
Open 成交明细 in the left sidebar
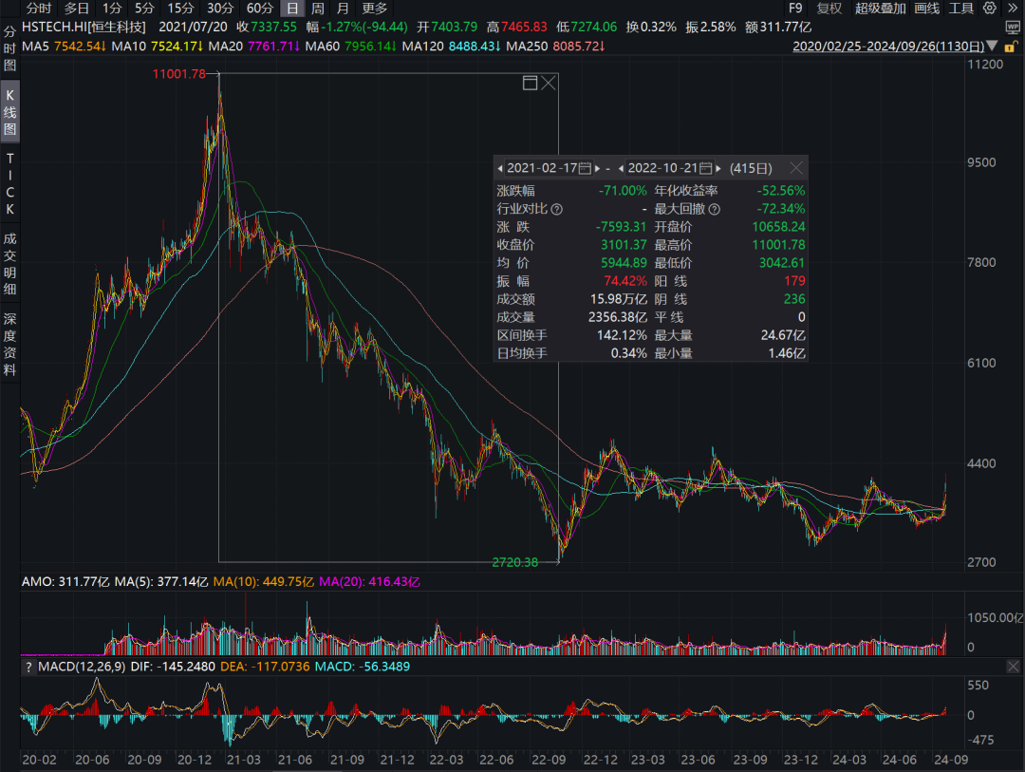click(x=9, y=264)
